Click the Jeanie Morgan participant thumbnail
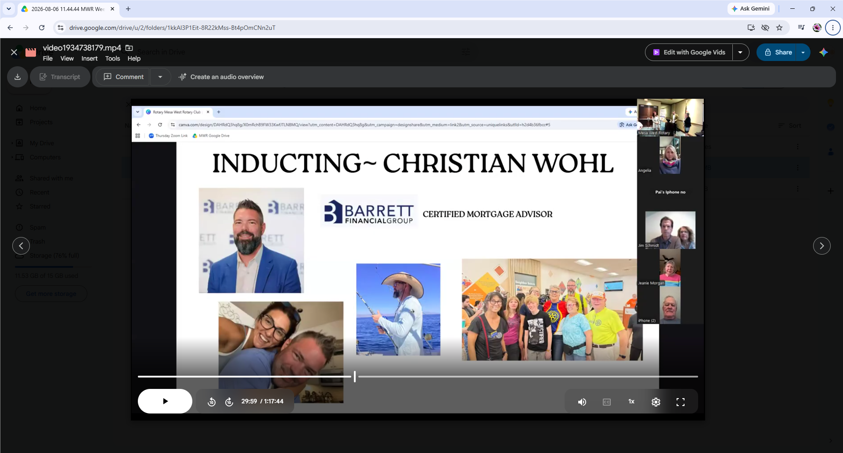Viewport: 843px width, 453px height. tap(670, 268)
